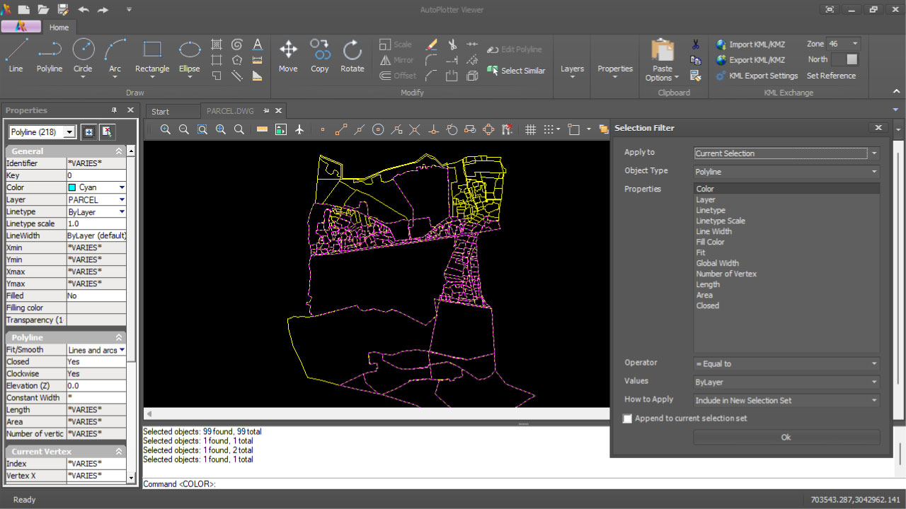Select the Line drawing tool
The width and height of the screenshot is (906, 509).
click(x=16, y=55)
